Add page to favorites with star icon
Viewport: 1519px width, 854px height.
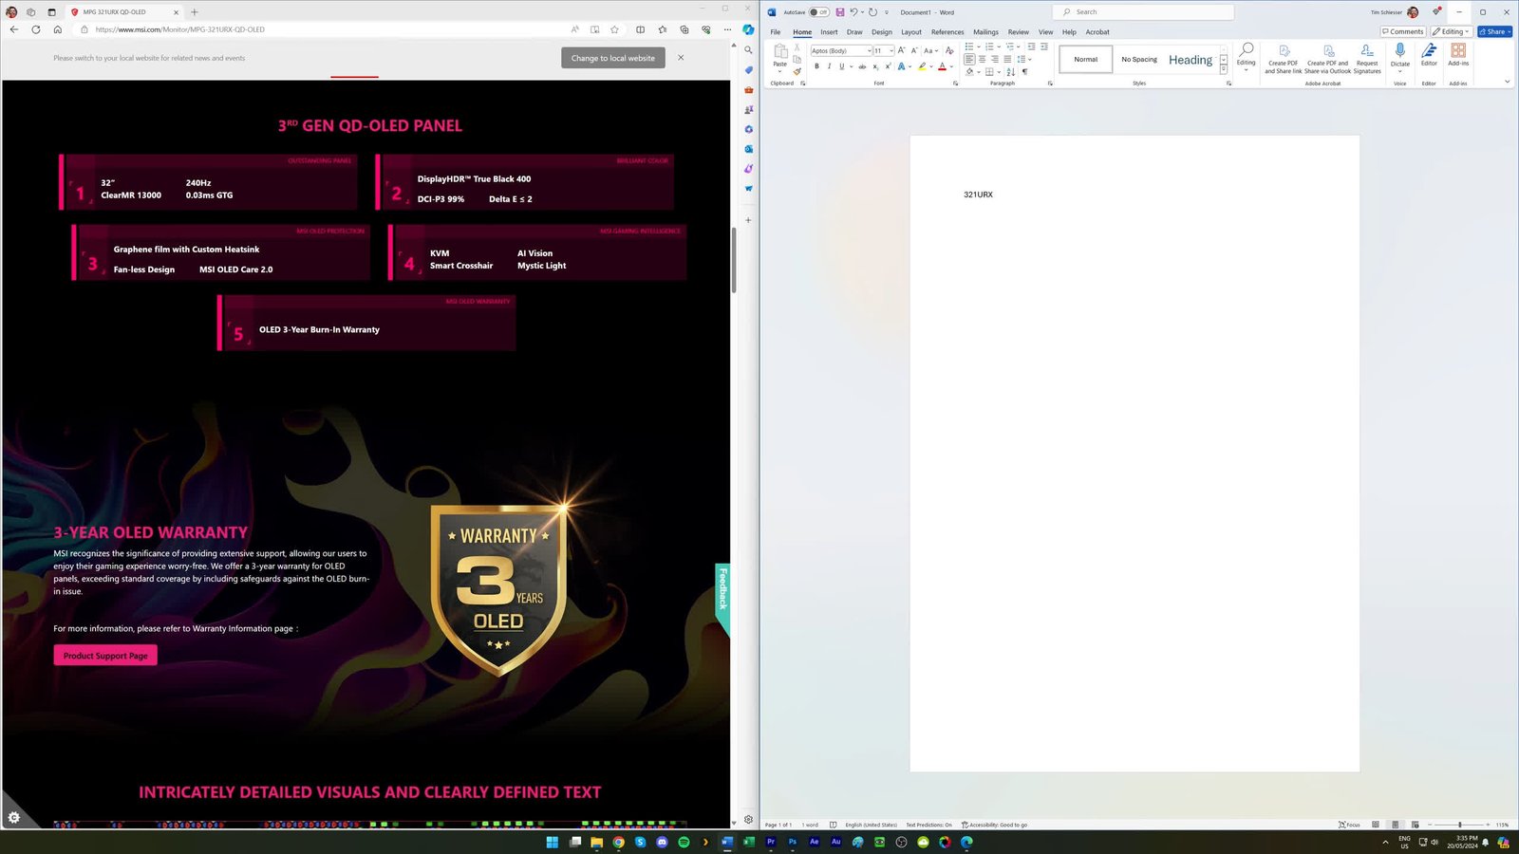(614, 29)
